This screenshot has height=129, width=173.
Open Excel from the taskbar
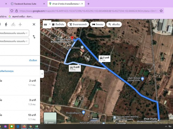(37, 126)
